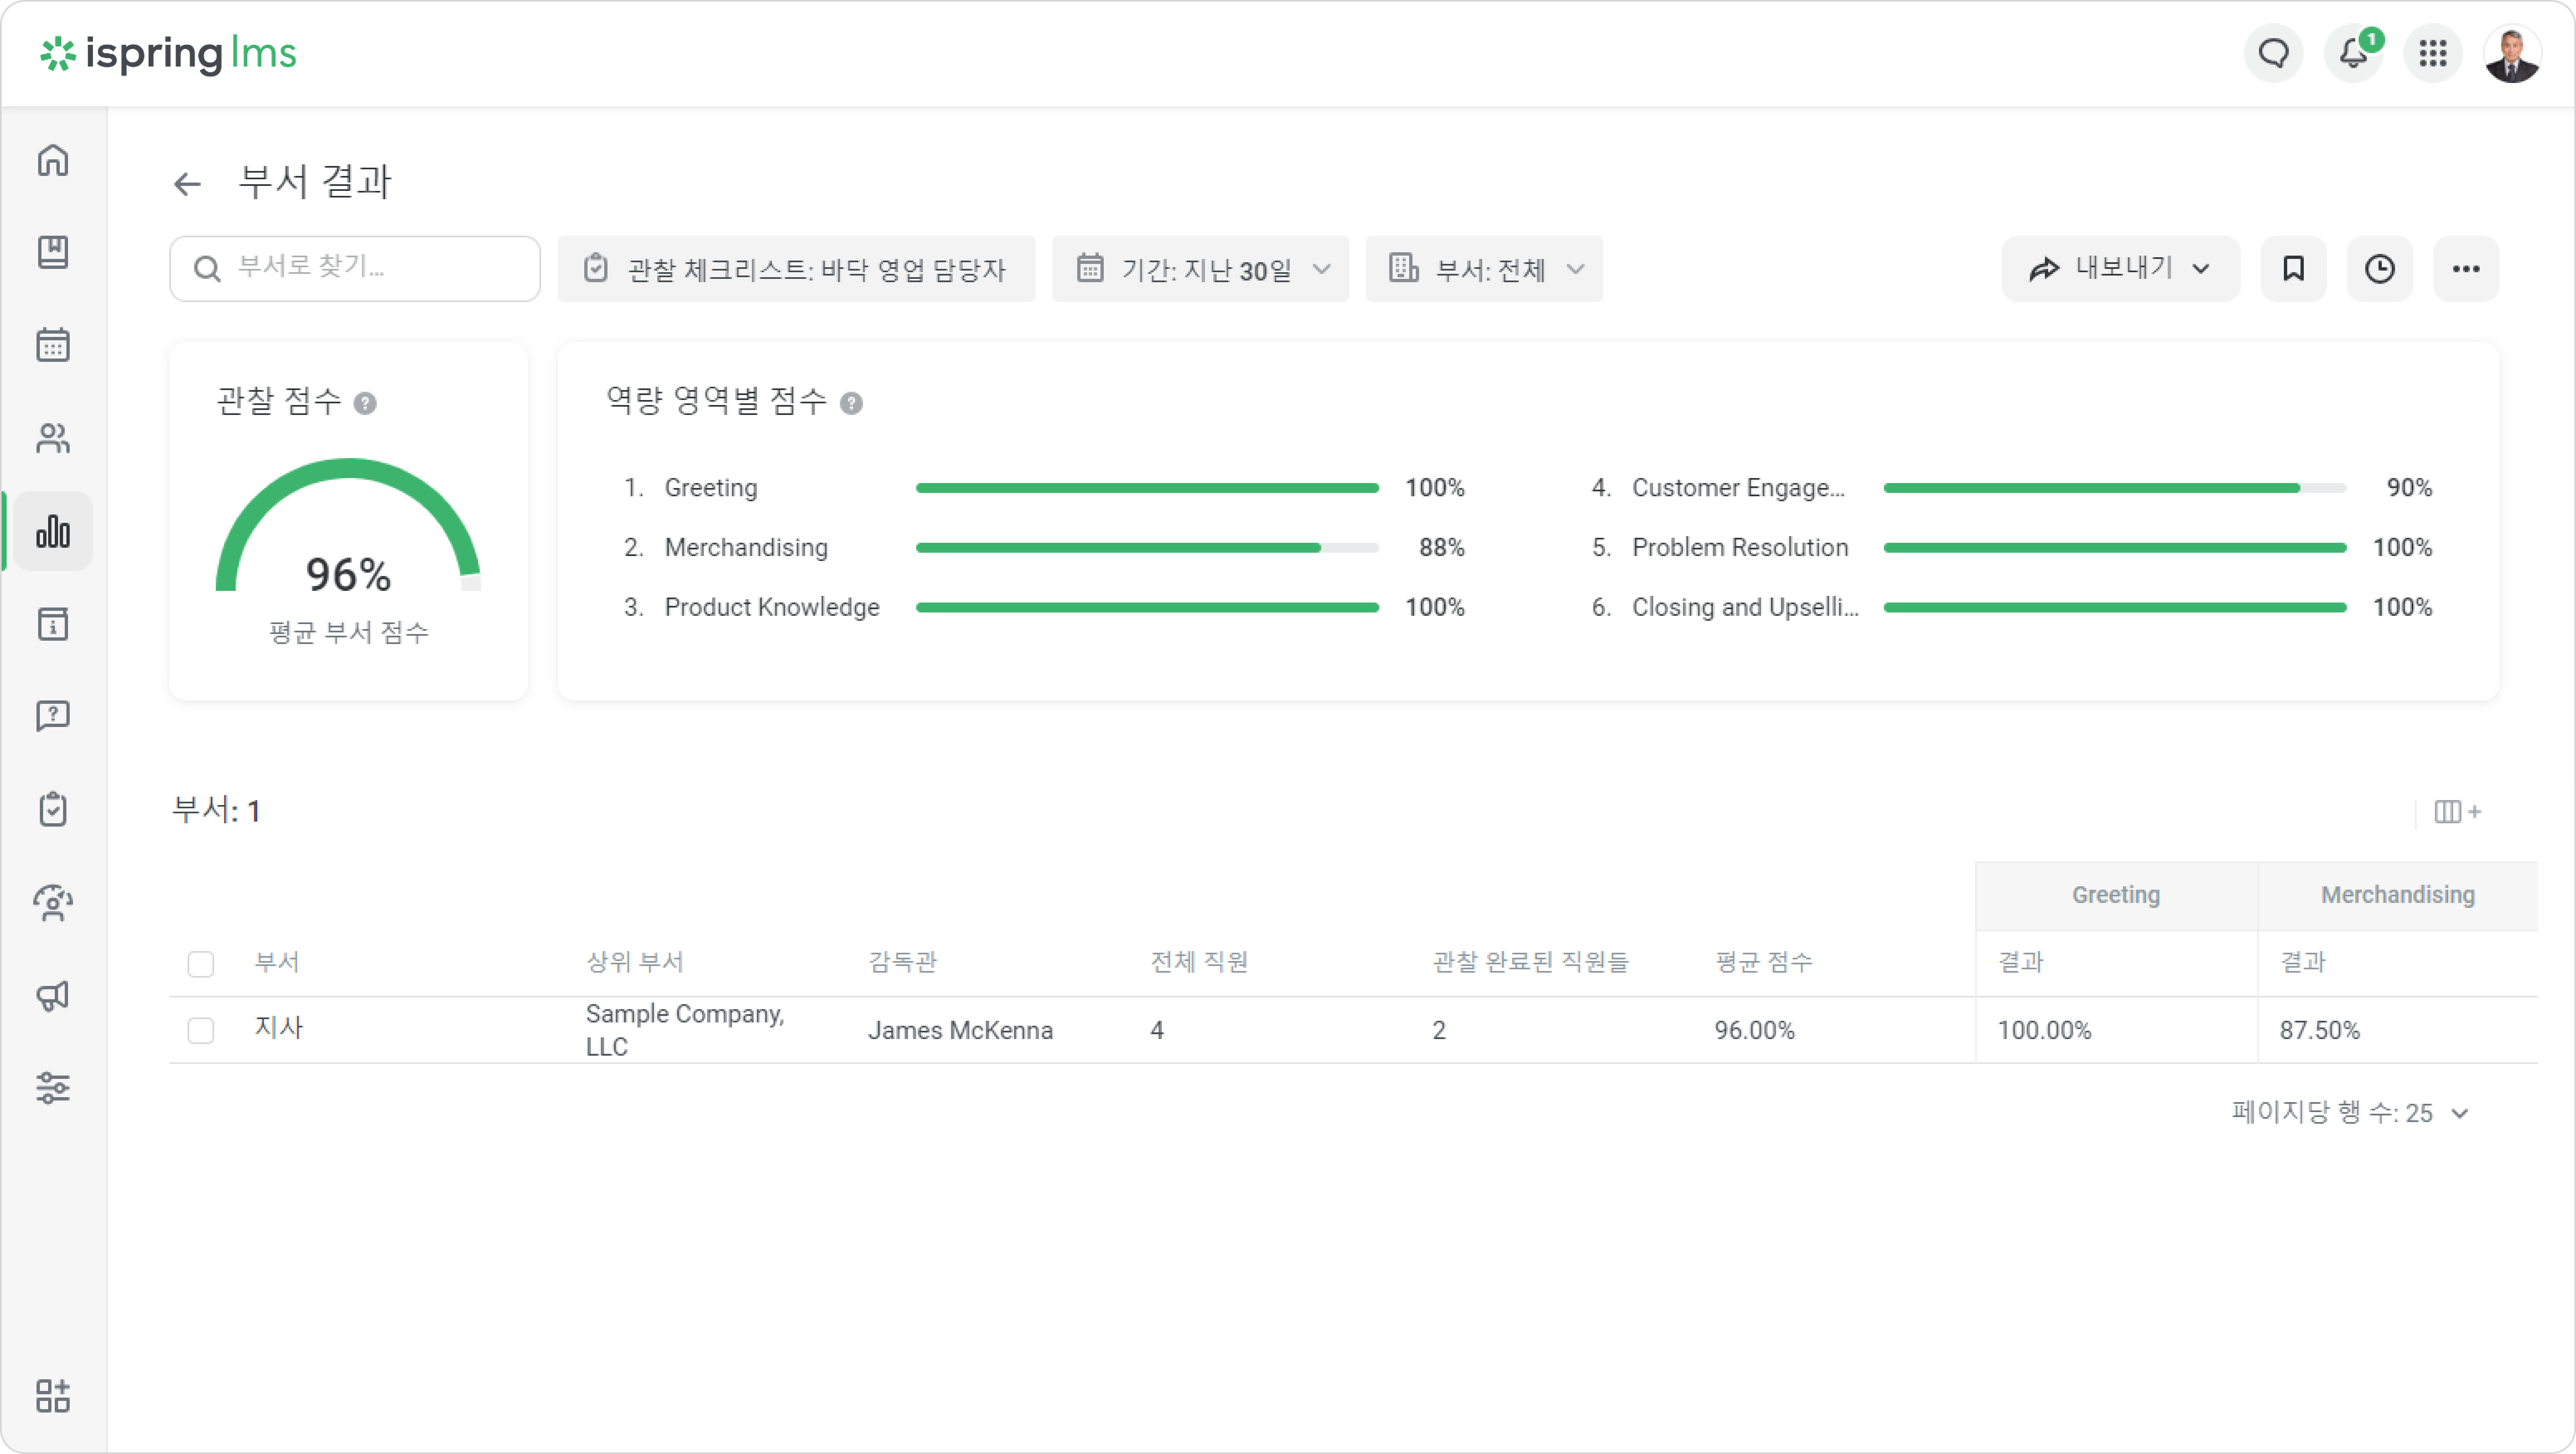The width and height of the screenshot is (2576, 1454).
Task: Click the James McKenna supervisor cell
Action: pyautogui.click(x=960, y=1031)
